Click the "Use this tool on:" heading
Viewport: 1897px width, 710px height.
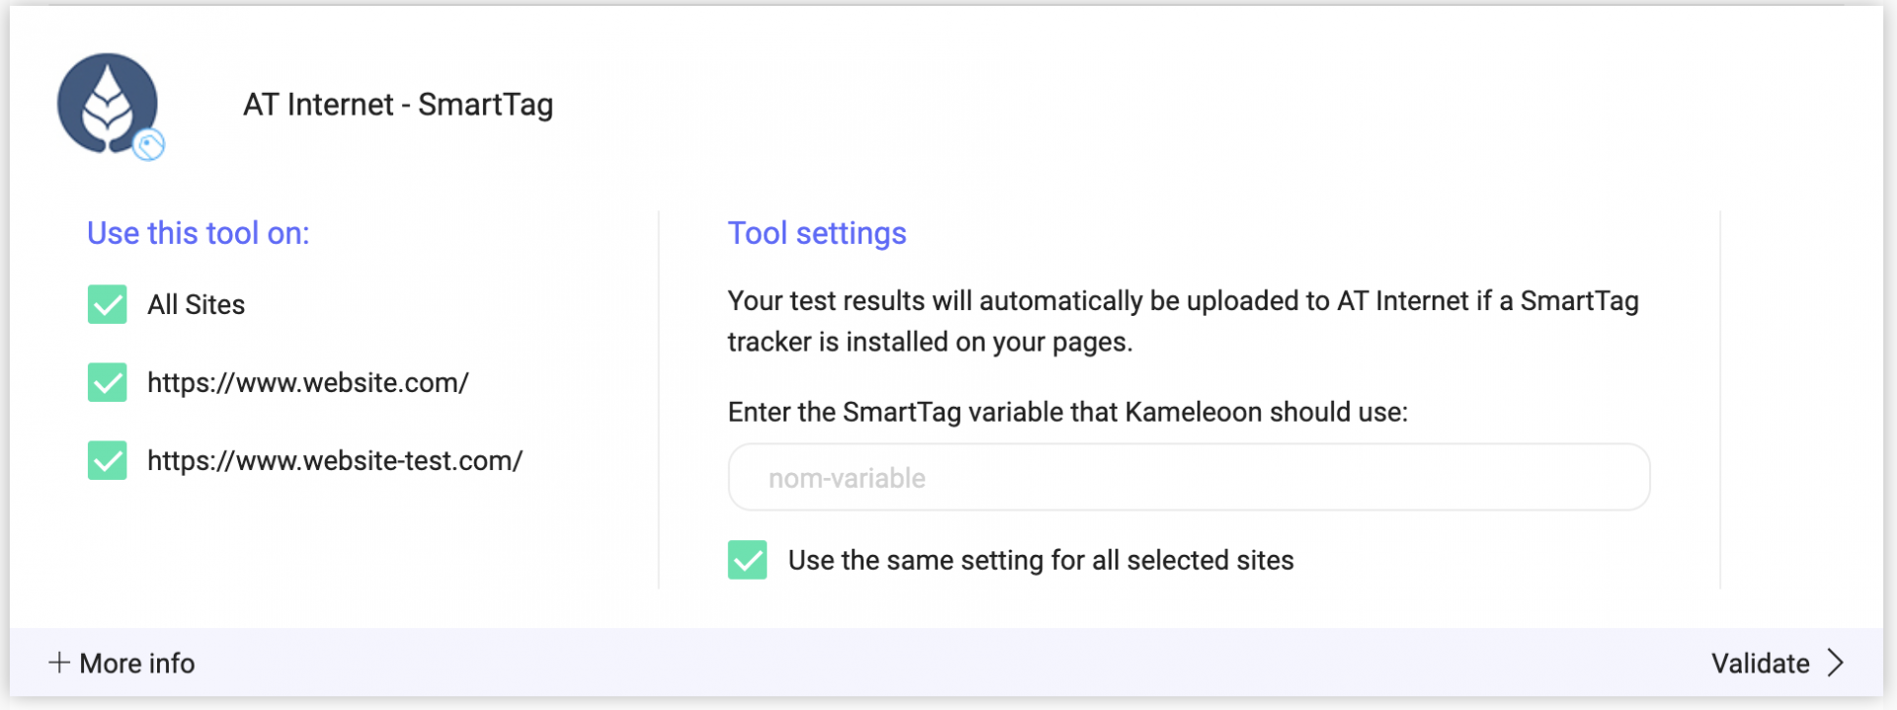199,233
